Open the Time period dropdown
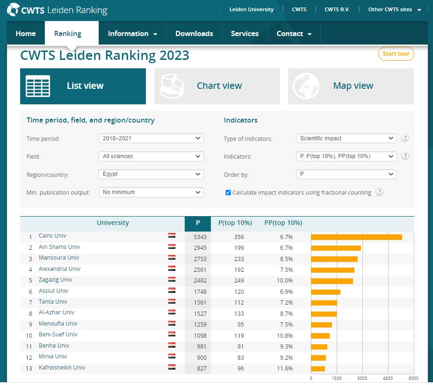Screen dimensions: 433x385 point(151,138)
